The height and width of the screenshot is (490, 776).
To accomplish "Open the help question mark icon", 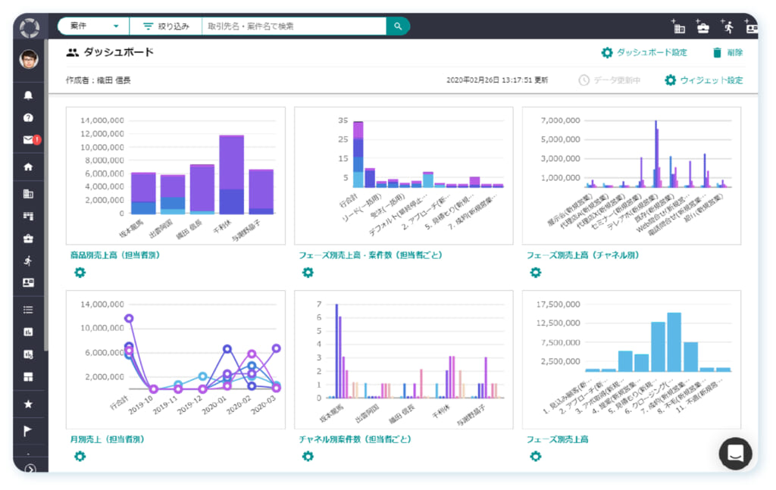I will tap(29, 117).
